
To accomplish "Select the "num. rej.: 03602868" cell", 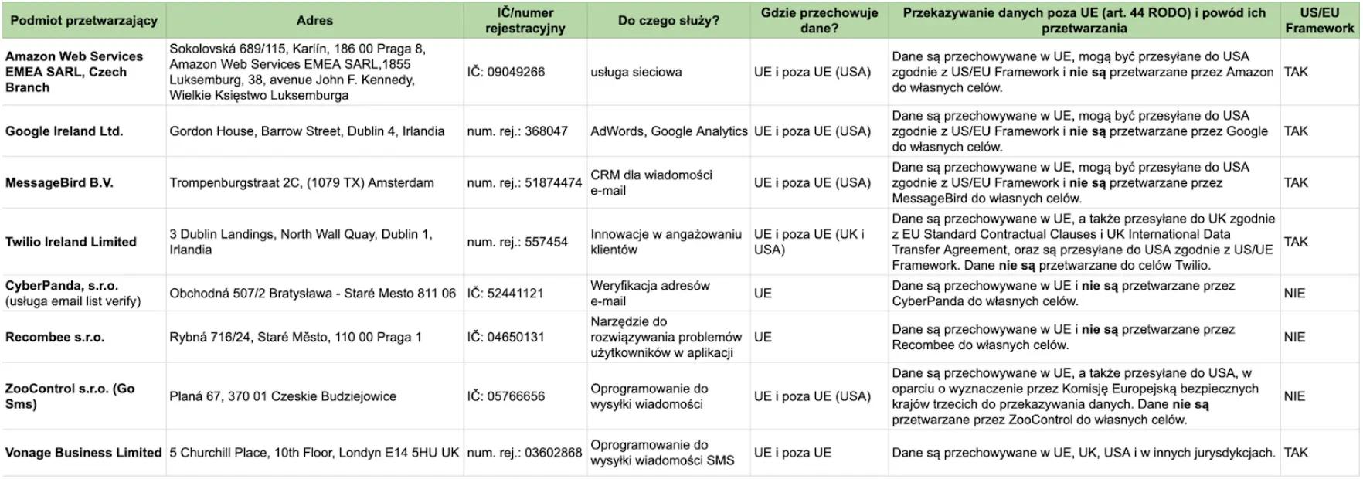I will [x=524, y=453].
